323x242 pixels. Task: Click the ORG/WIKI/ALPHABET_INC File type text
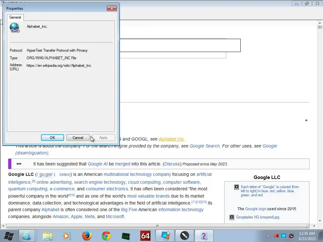pos(51,58)
